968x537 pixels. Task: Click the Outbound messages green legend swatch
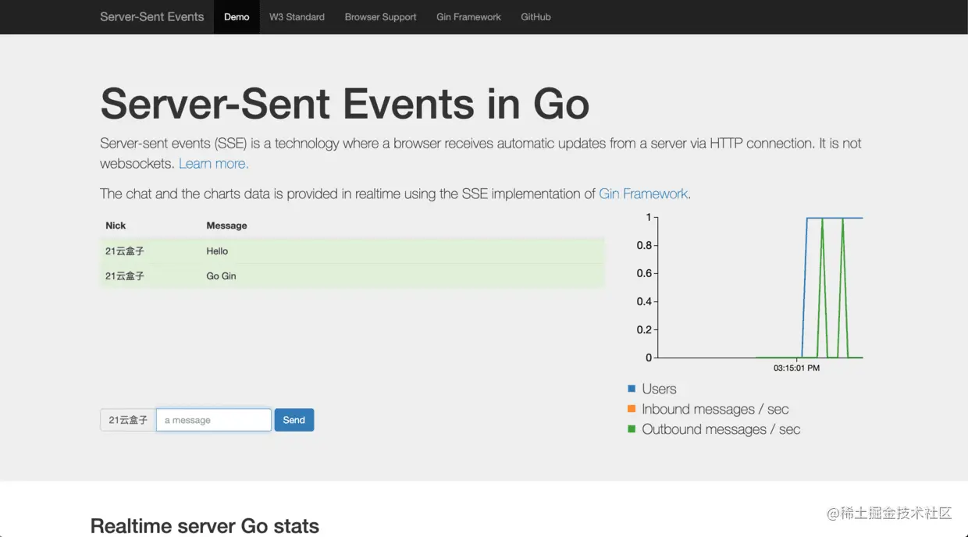coord(632,429)
